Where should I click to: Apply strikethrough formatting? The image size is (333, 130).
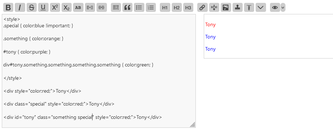pos(31,8)
